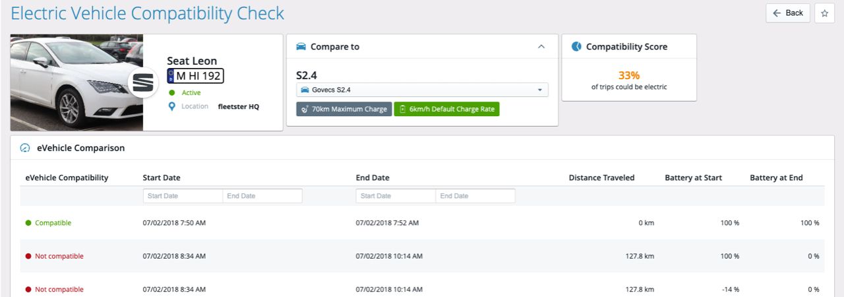Click the Compatibility Score pie icon
Viewport: 844px width, 297px height.
pos(576,47)
